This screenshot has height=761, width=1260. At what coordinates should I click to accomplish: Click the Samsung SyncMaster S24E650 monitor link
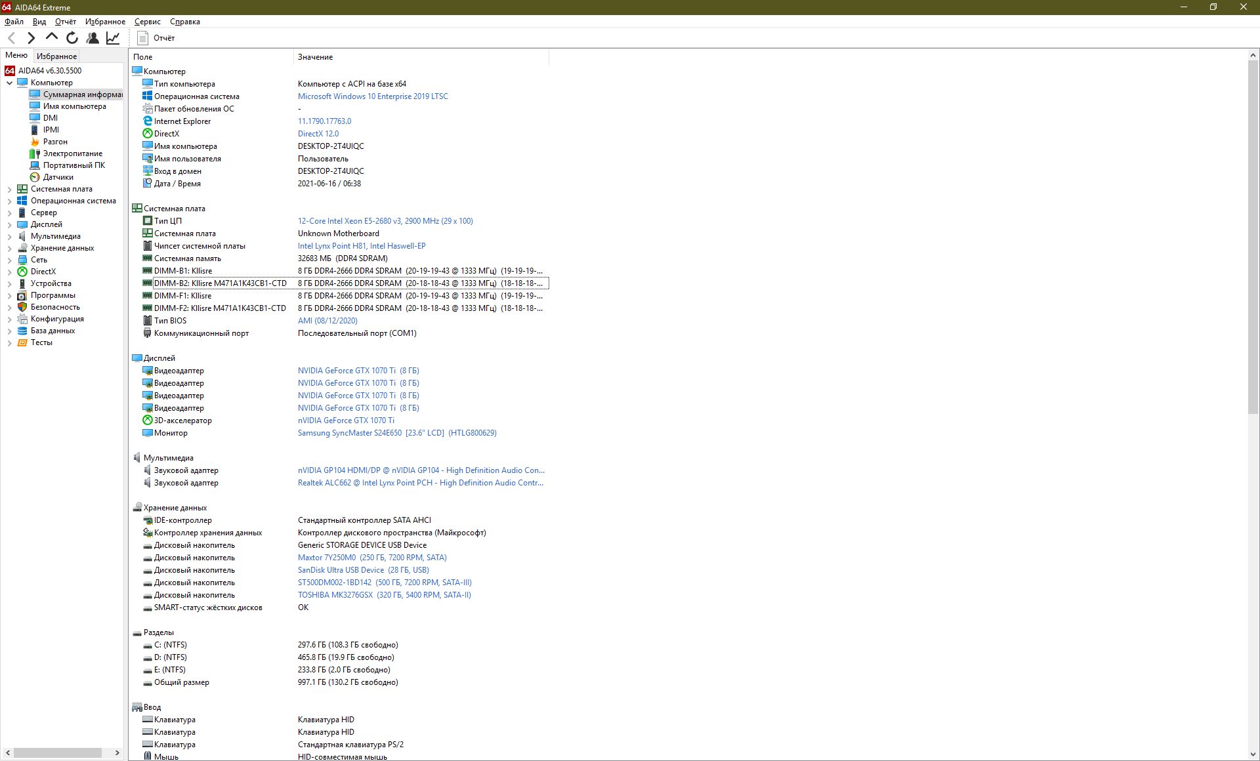(396, 433)
